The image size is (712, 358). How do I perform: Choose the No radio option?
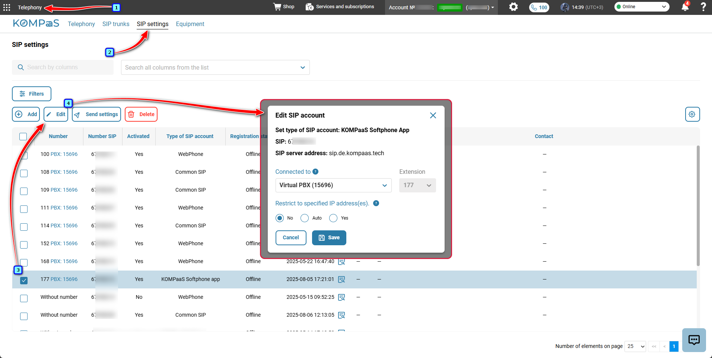(x=280, y=218)
